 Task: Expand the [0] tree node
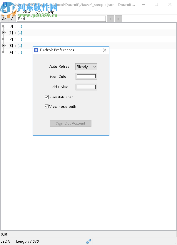[x=4, y=26]
